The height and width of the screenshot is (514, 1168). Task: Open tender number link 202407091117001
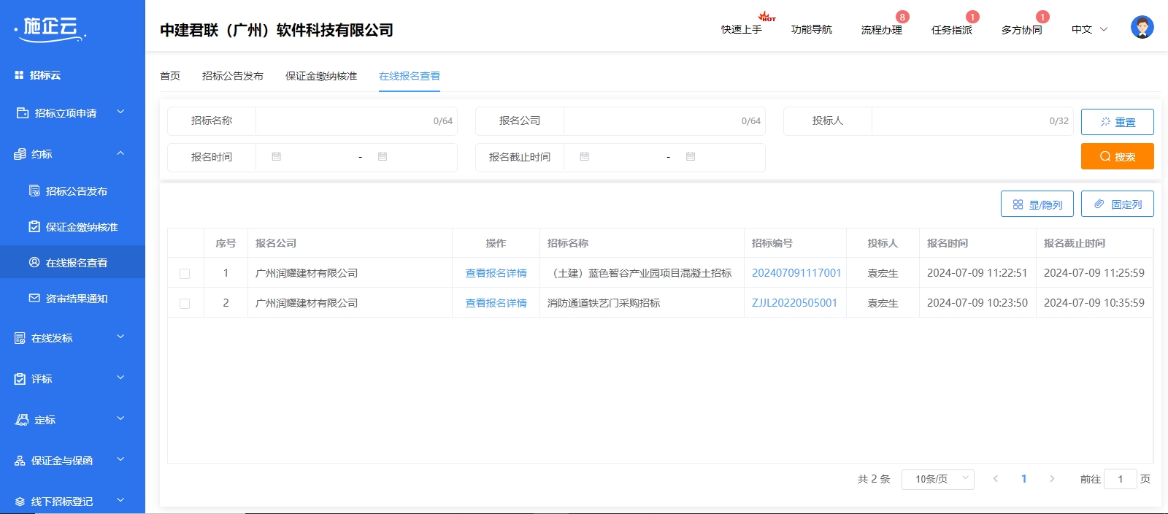(x=796, y=273)
